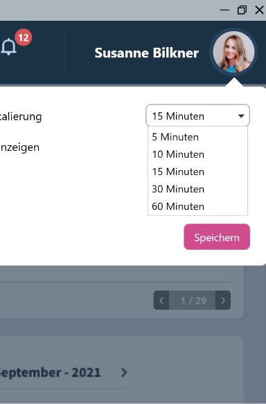Restore down the application window
The image size is (266, 404).
coord(242,10)
